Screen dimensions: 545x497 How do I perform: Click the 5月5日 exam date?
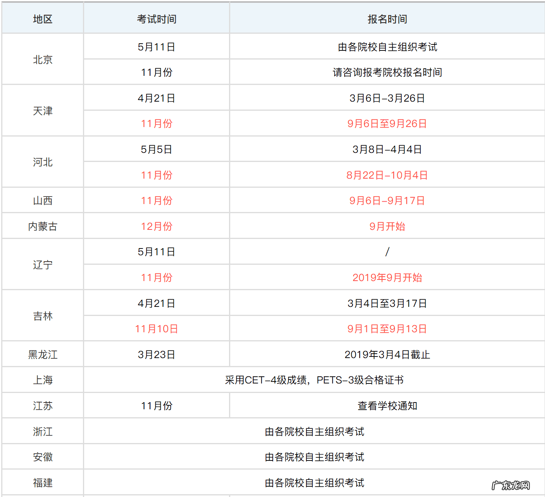[x=156, y=149]
